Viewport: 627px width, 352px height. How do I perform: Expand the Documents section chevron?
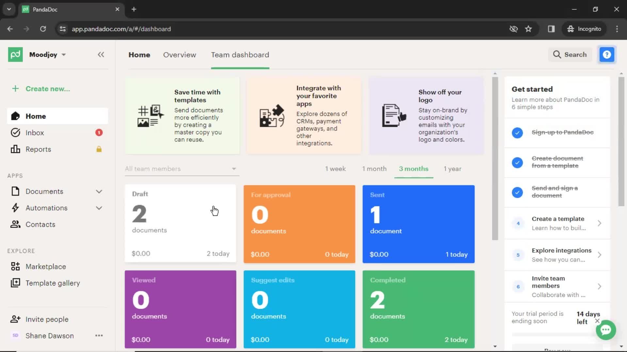pyautogui.click(x=99, y=191)
